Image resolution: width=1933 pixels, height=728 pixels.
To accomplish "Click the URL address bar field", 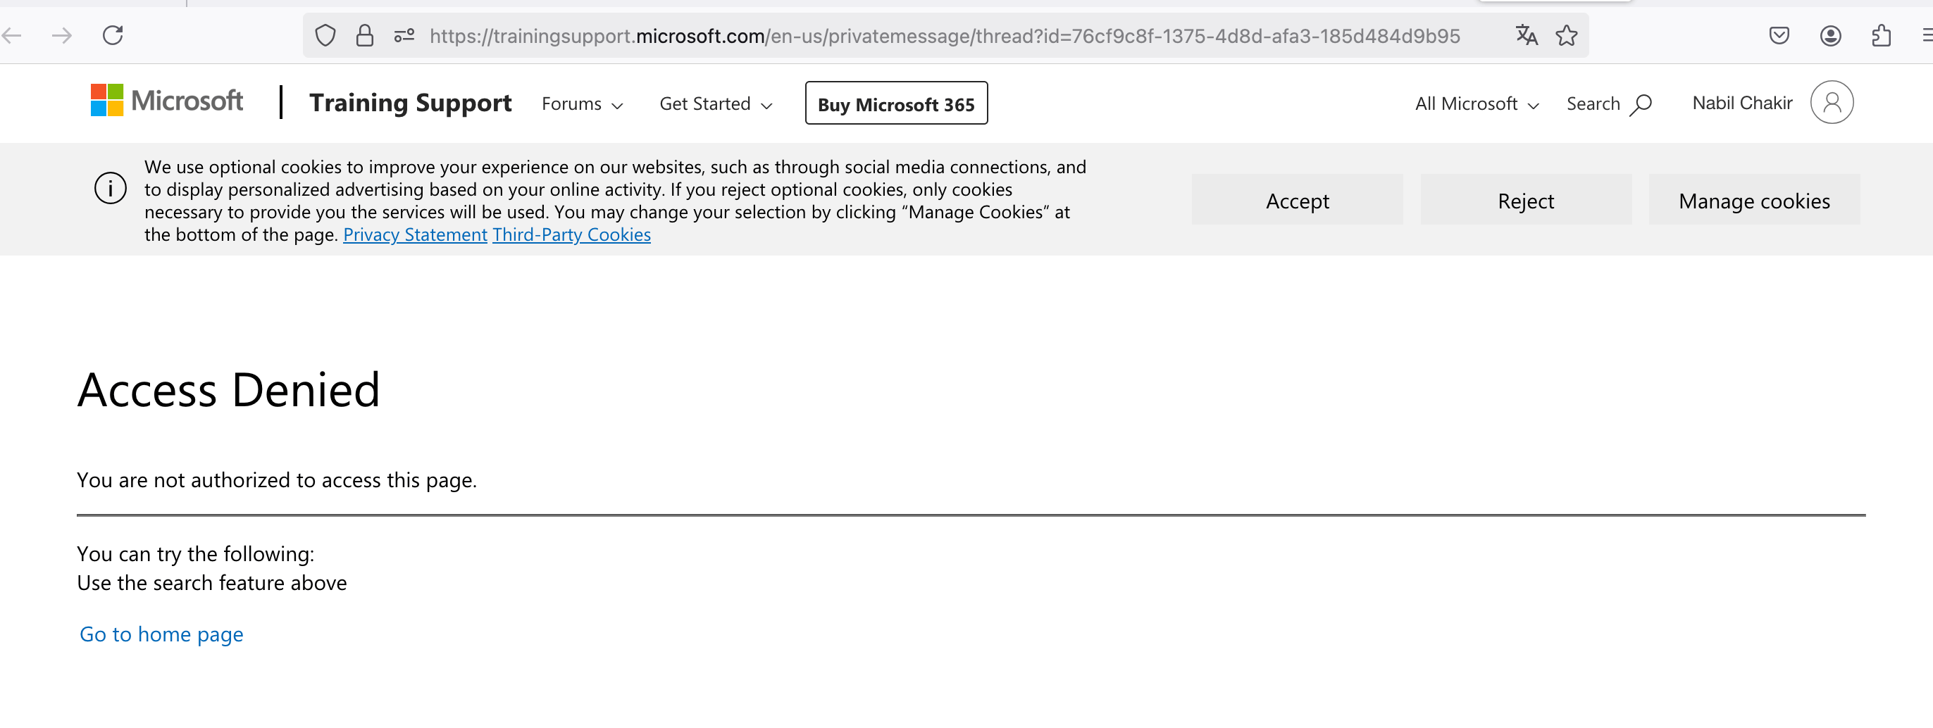I will pos(945,35).
